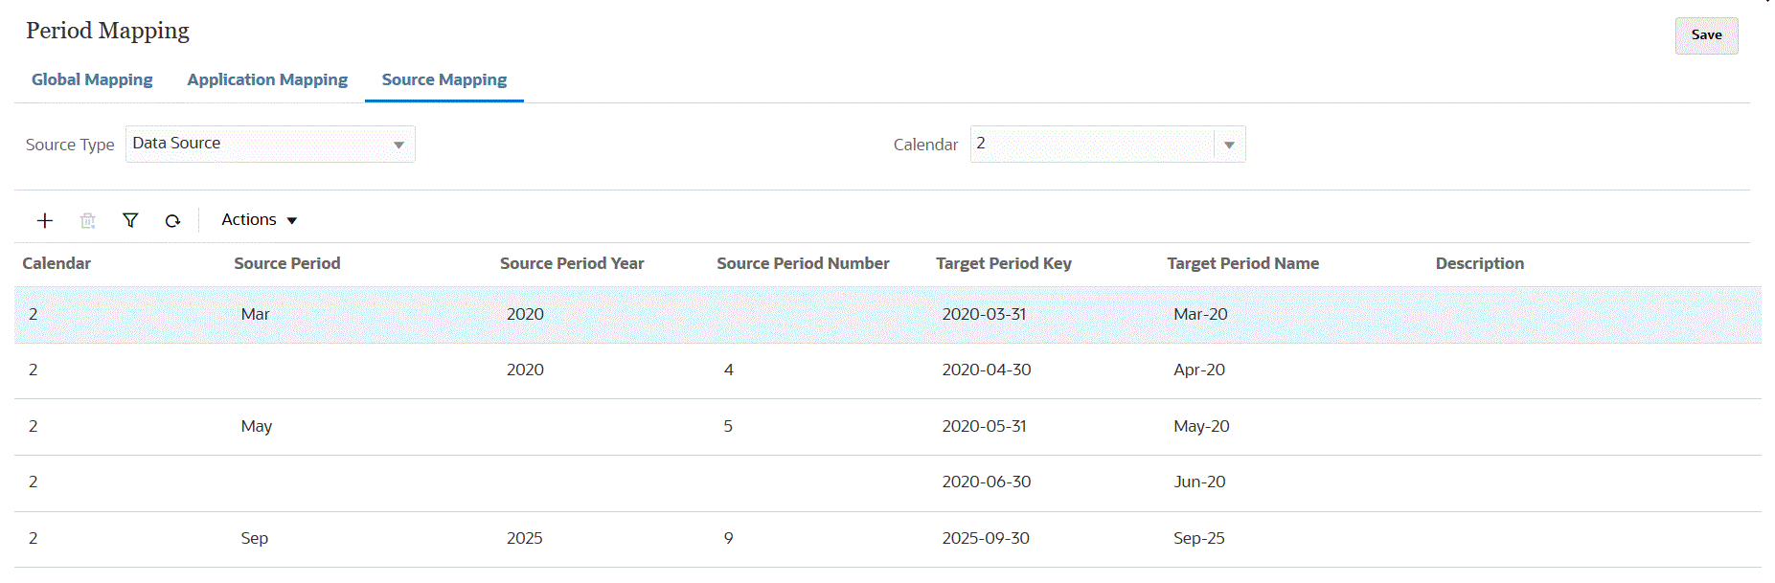This screenshot has width=1775, height=583.
Task: Click source period year 2020 in Mar row
Action: pyautogui.click(x=525, y=314)
